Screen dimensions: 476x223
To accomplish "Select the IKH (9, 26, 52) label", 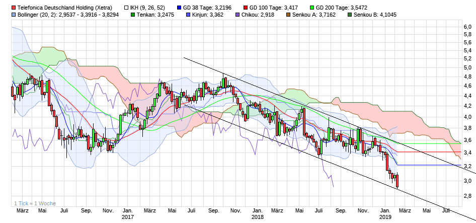I will (148, 8).
